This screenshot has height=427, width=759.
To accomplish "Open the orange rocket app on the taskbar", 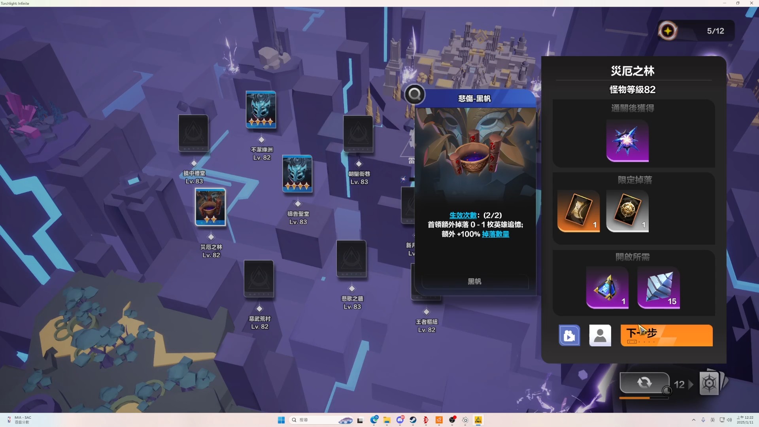I will click(439, 420).
